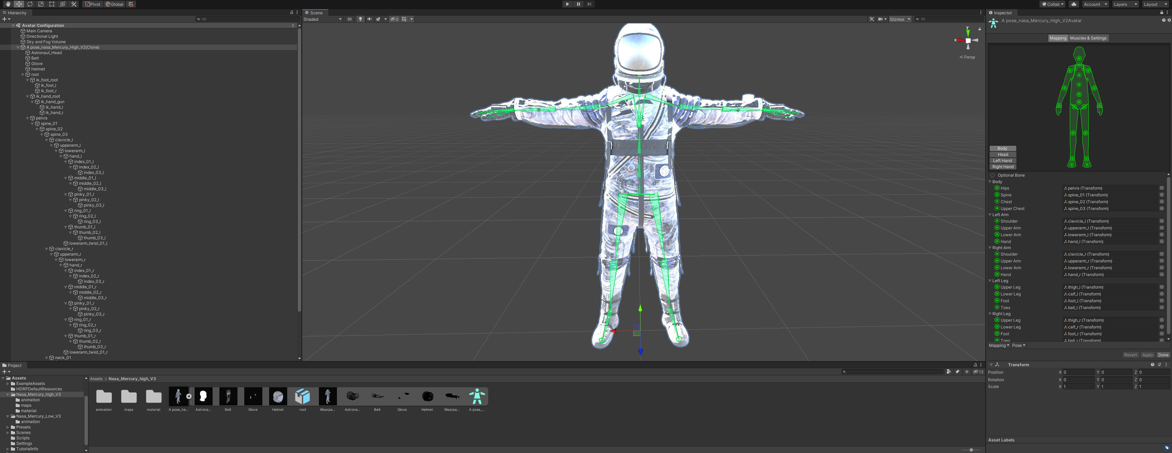Click the Revert button
Screen dimensions: 1172x453
point(1130,355)
